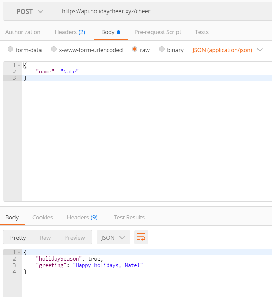Open the Test Results tab

coord(129,217)
